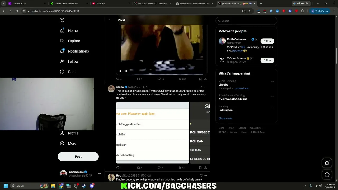Image resolution: width=338 pixels, height=190 pixels.
Task: Click the white Post button
Action: click(78, 156)
